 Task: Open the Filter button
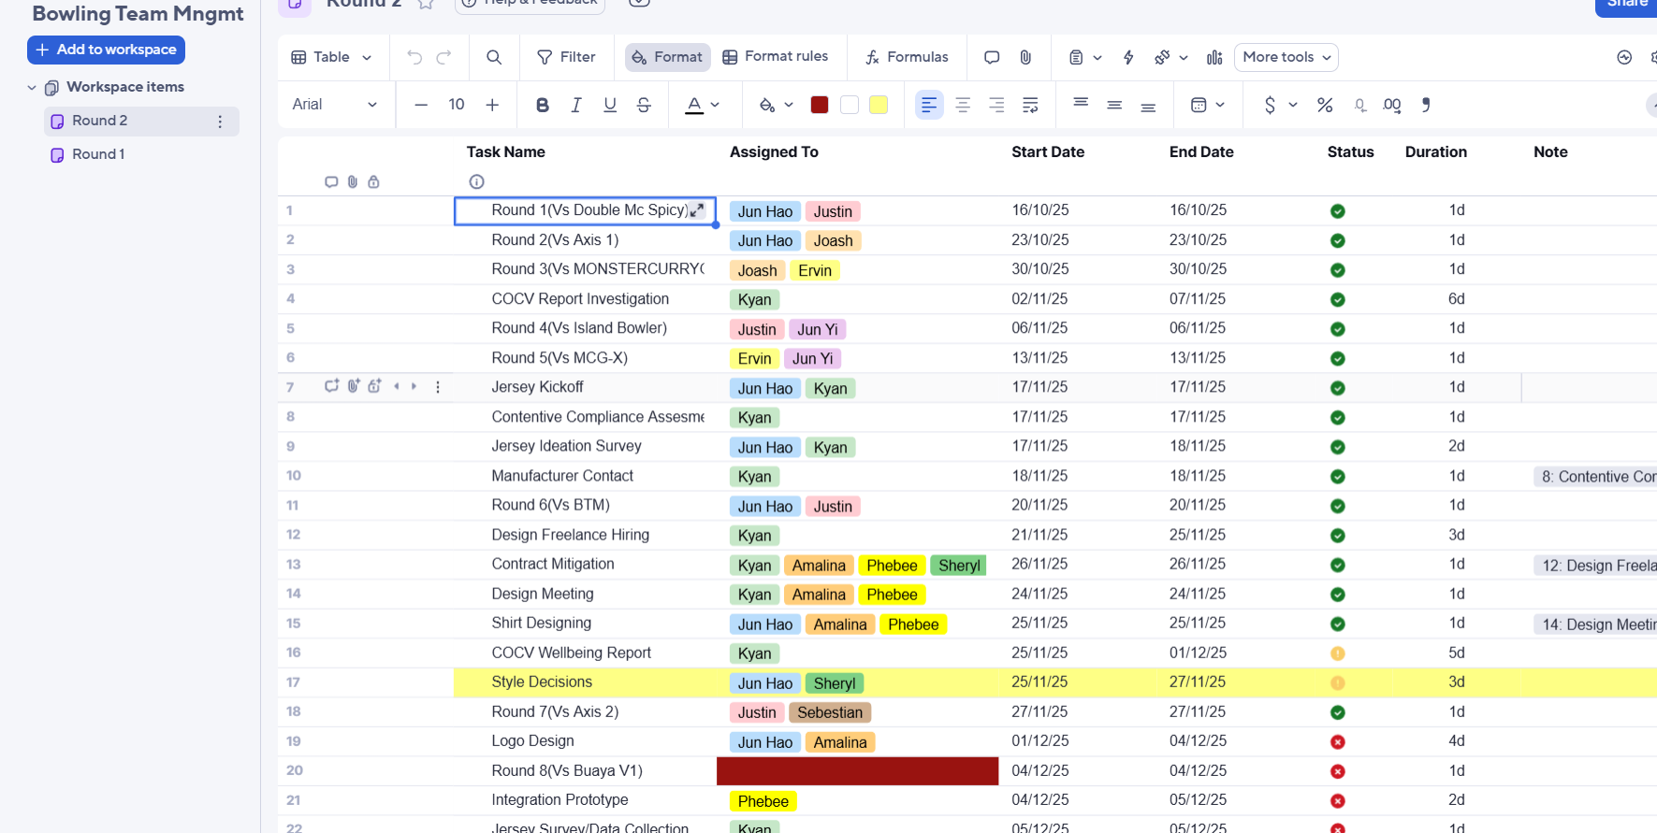566,57
